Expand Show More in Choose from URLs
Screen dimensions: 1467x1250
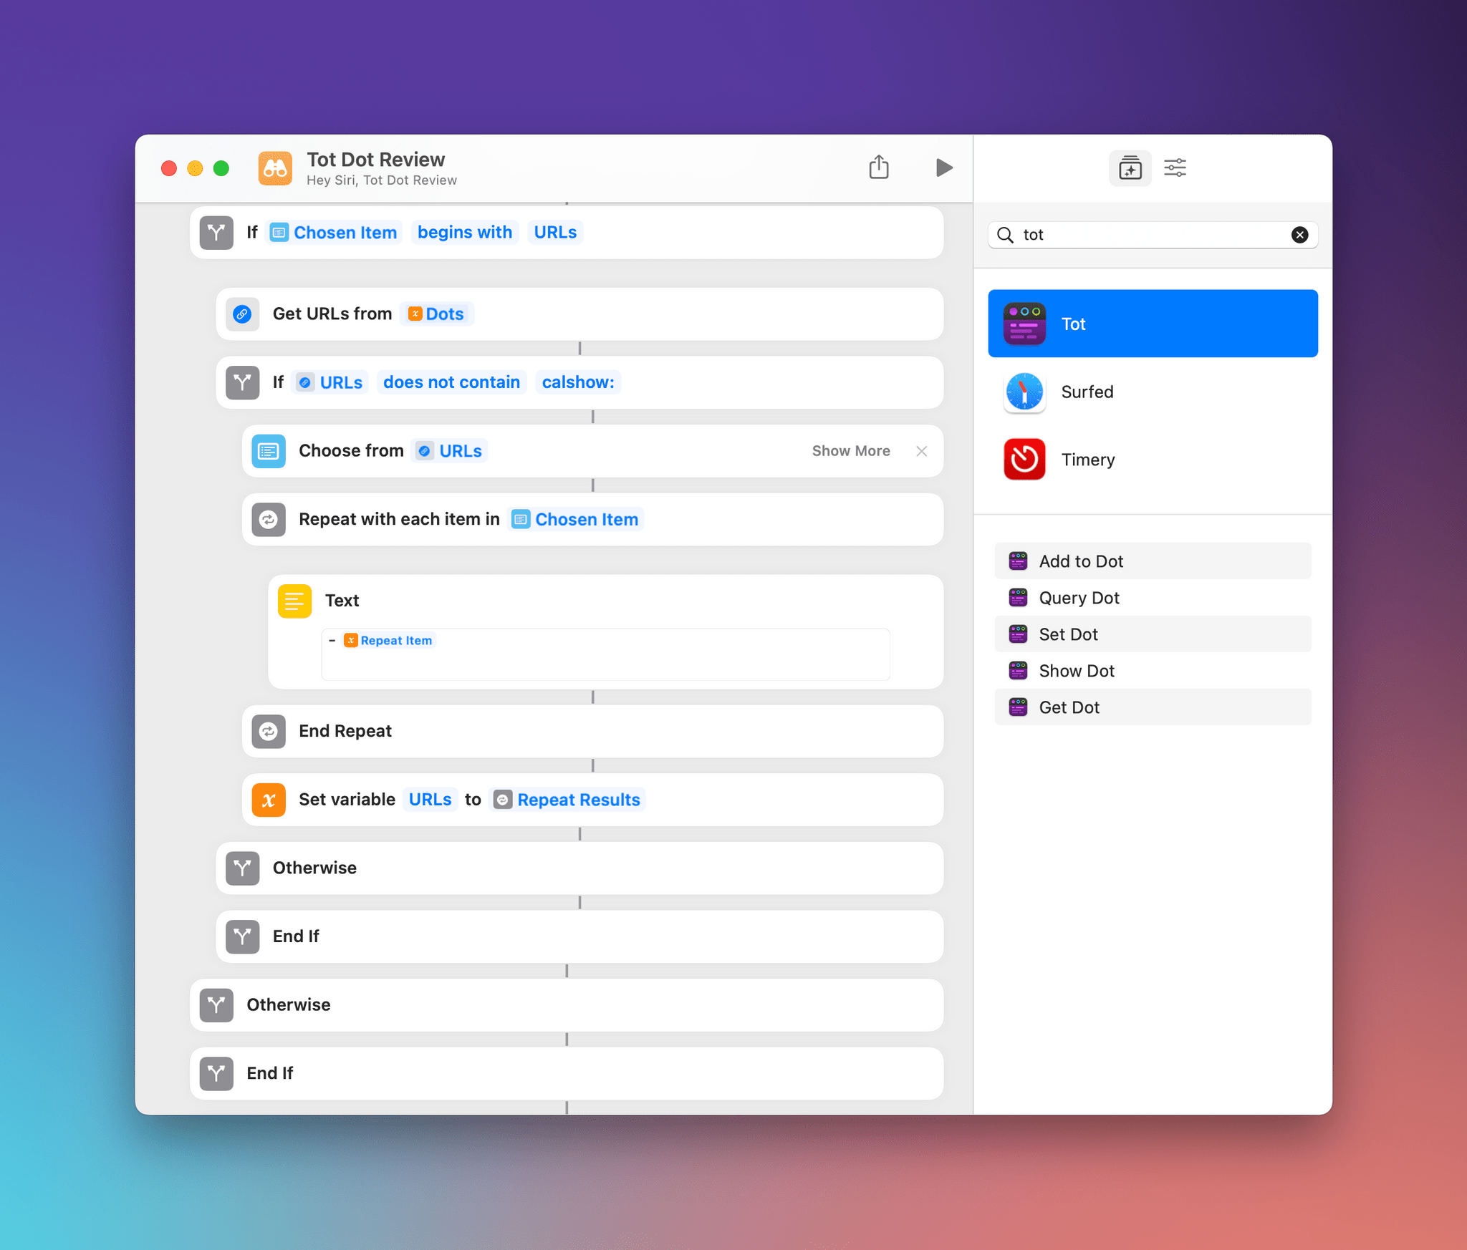point(850,450)
